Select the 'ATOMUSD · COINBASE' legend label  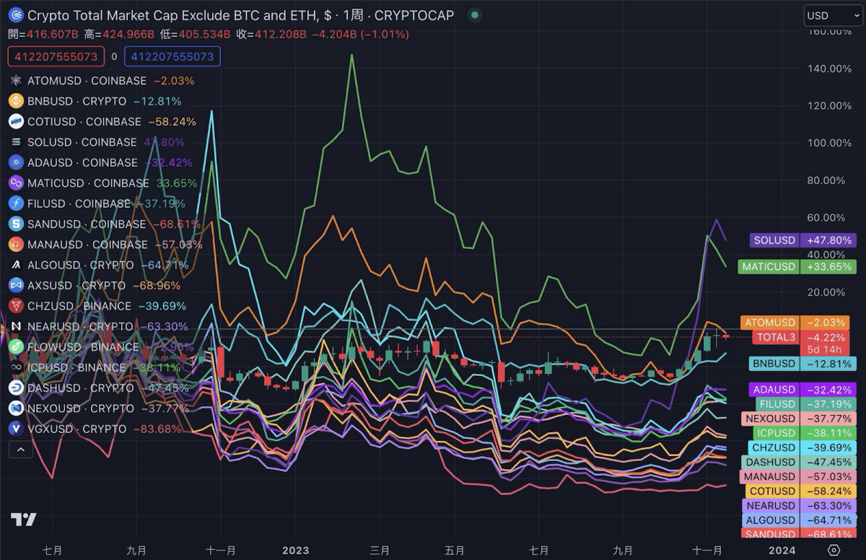pyautogui.click(x=87, y=81)
